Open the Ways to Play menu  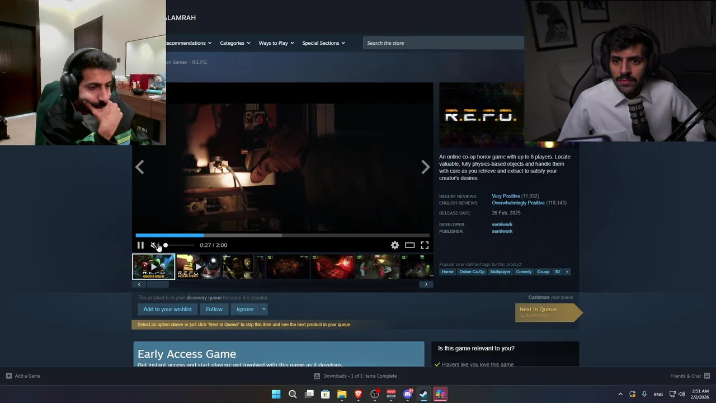tap(276, 43)
